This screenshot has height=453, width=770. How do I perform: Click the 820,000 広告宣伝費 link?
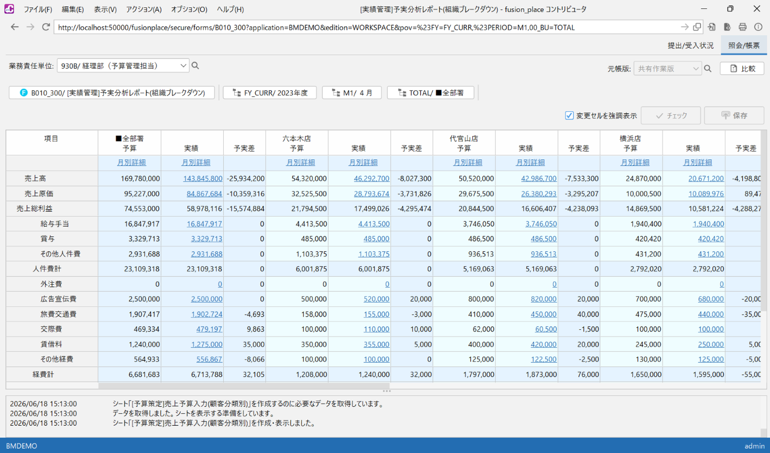[x=543, y=299]
